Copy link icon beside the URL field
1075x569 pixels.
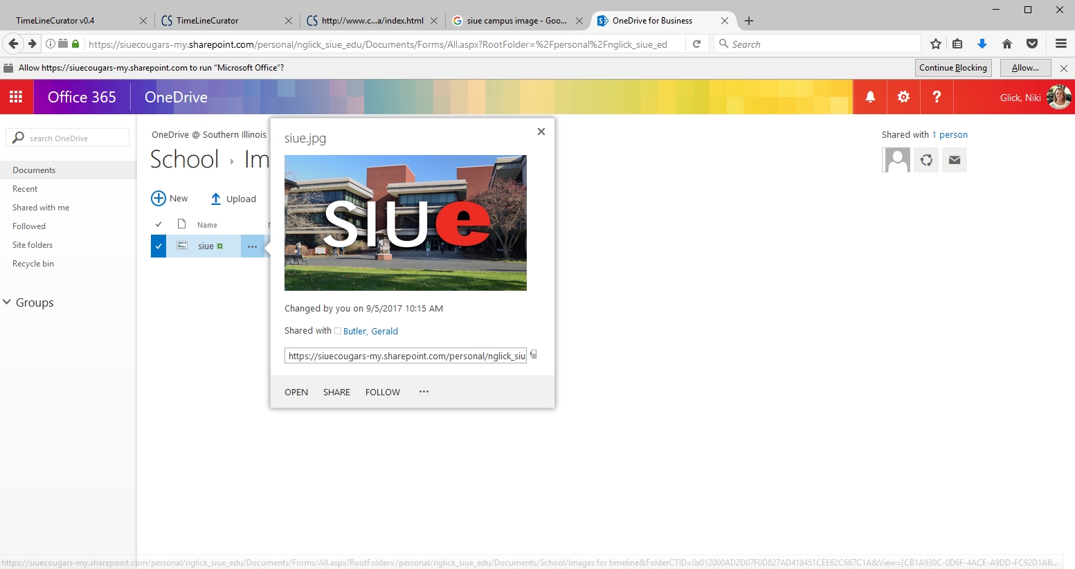(x=534, y=355)
